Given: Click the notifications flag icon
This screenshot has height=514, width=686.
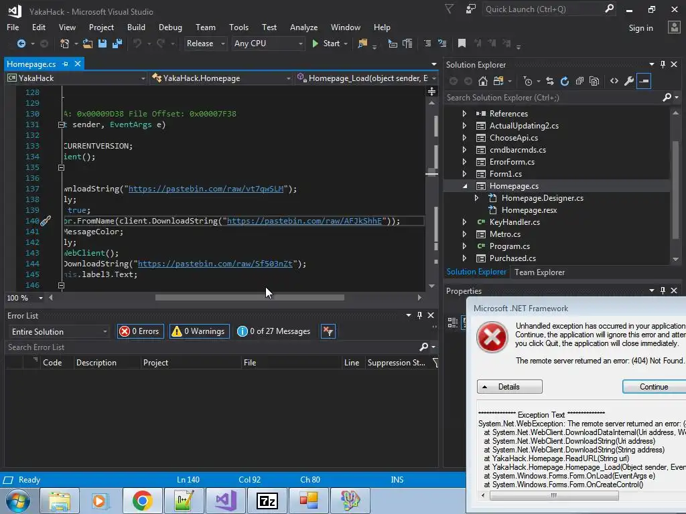Looking at the screenshot, I should 450,9.
